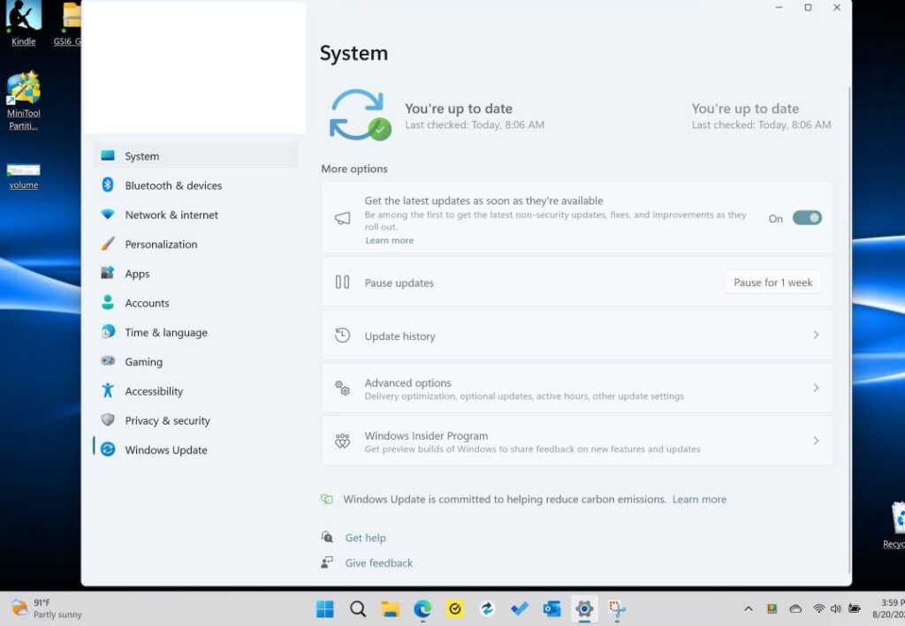Show hidden system tray icons
Viewport: 905px width, 626px height.
748,608
